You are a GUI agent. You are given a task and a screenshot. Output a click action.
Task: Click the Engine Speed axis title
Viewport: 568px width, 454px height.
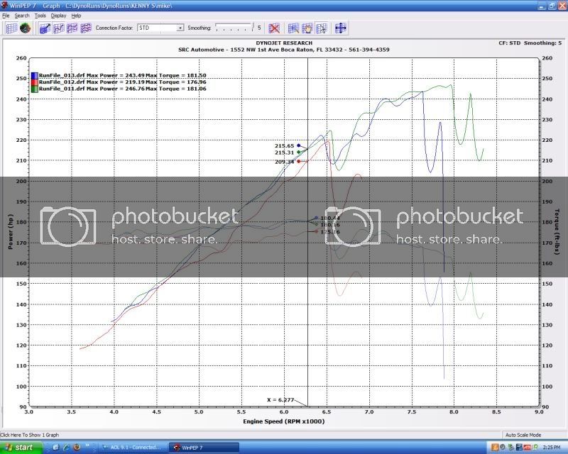[x=283, y=421]
